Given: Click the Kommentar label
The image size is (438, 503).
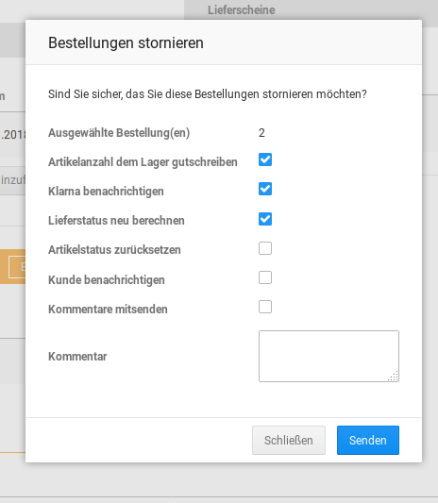Looking at the screenshot, I should click(x=77, y=357).
